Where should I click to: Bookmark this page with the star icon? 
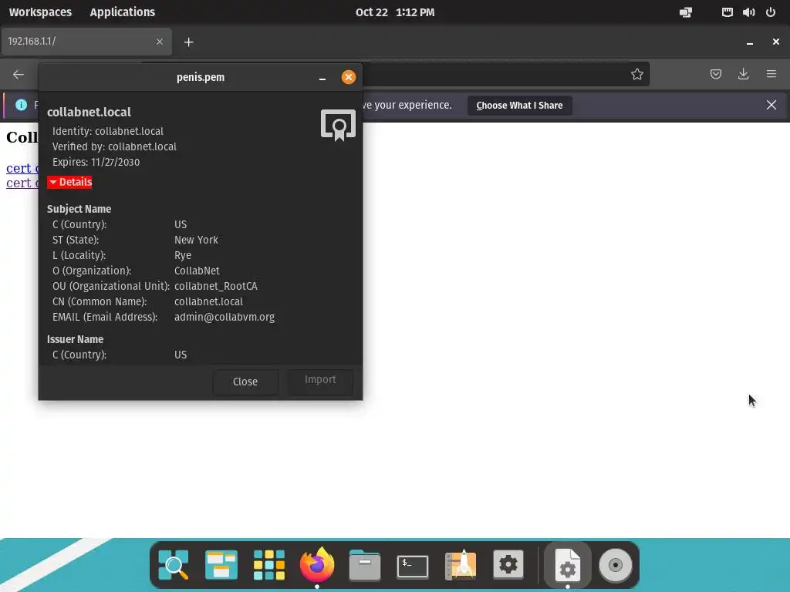pos(636,75)
